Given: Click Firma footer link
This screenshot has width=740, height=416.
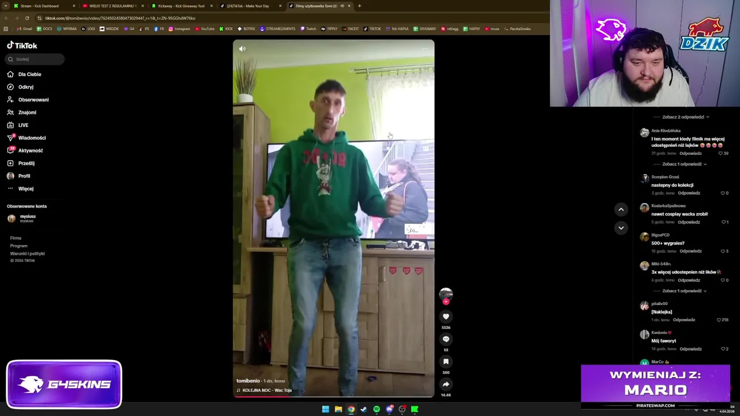Looking at the screenshot, I should point(16,238).
